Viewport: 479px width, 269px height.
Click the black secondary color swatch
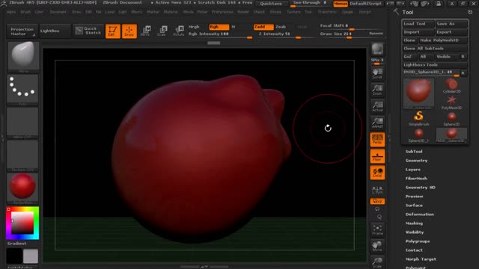click(x=14, y=256)
